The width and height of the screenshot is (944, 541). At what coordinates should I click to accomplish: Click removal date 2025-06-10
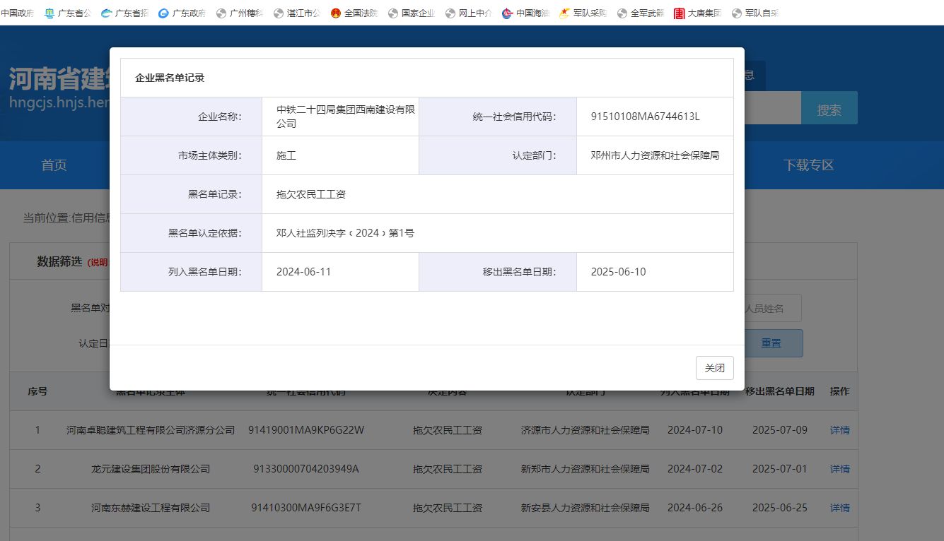(x=618, y=272)
